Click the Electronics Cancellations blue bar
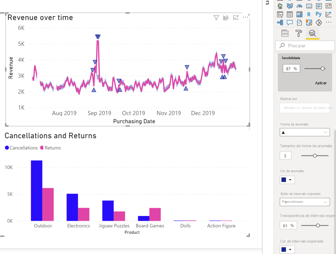Image resolution: width=336 pixels, height=254 pixels. tap(72, 207)
